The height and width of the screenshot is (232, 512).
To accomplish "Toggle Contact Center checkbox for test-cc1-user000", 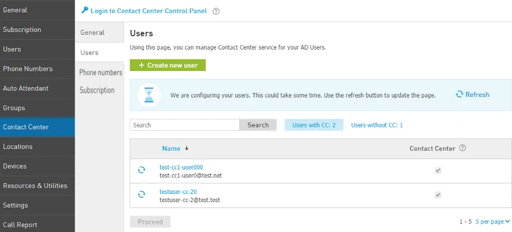I will pyautogui.click(x=438, y=170).
